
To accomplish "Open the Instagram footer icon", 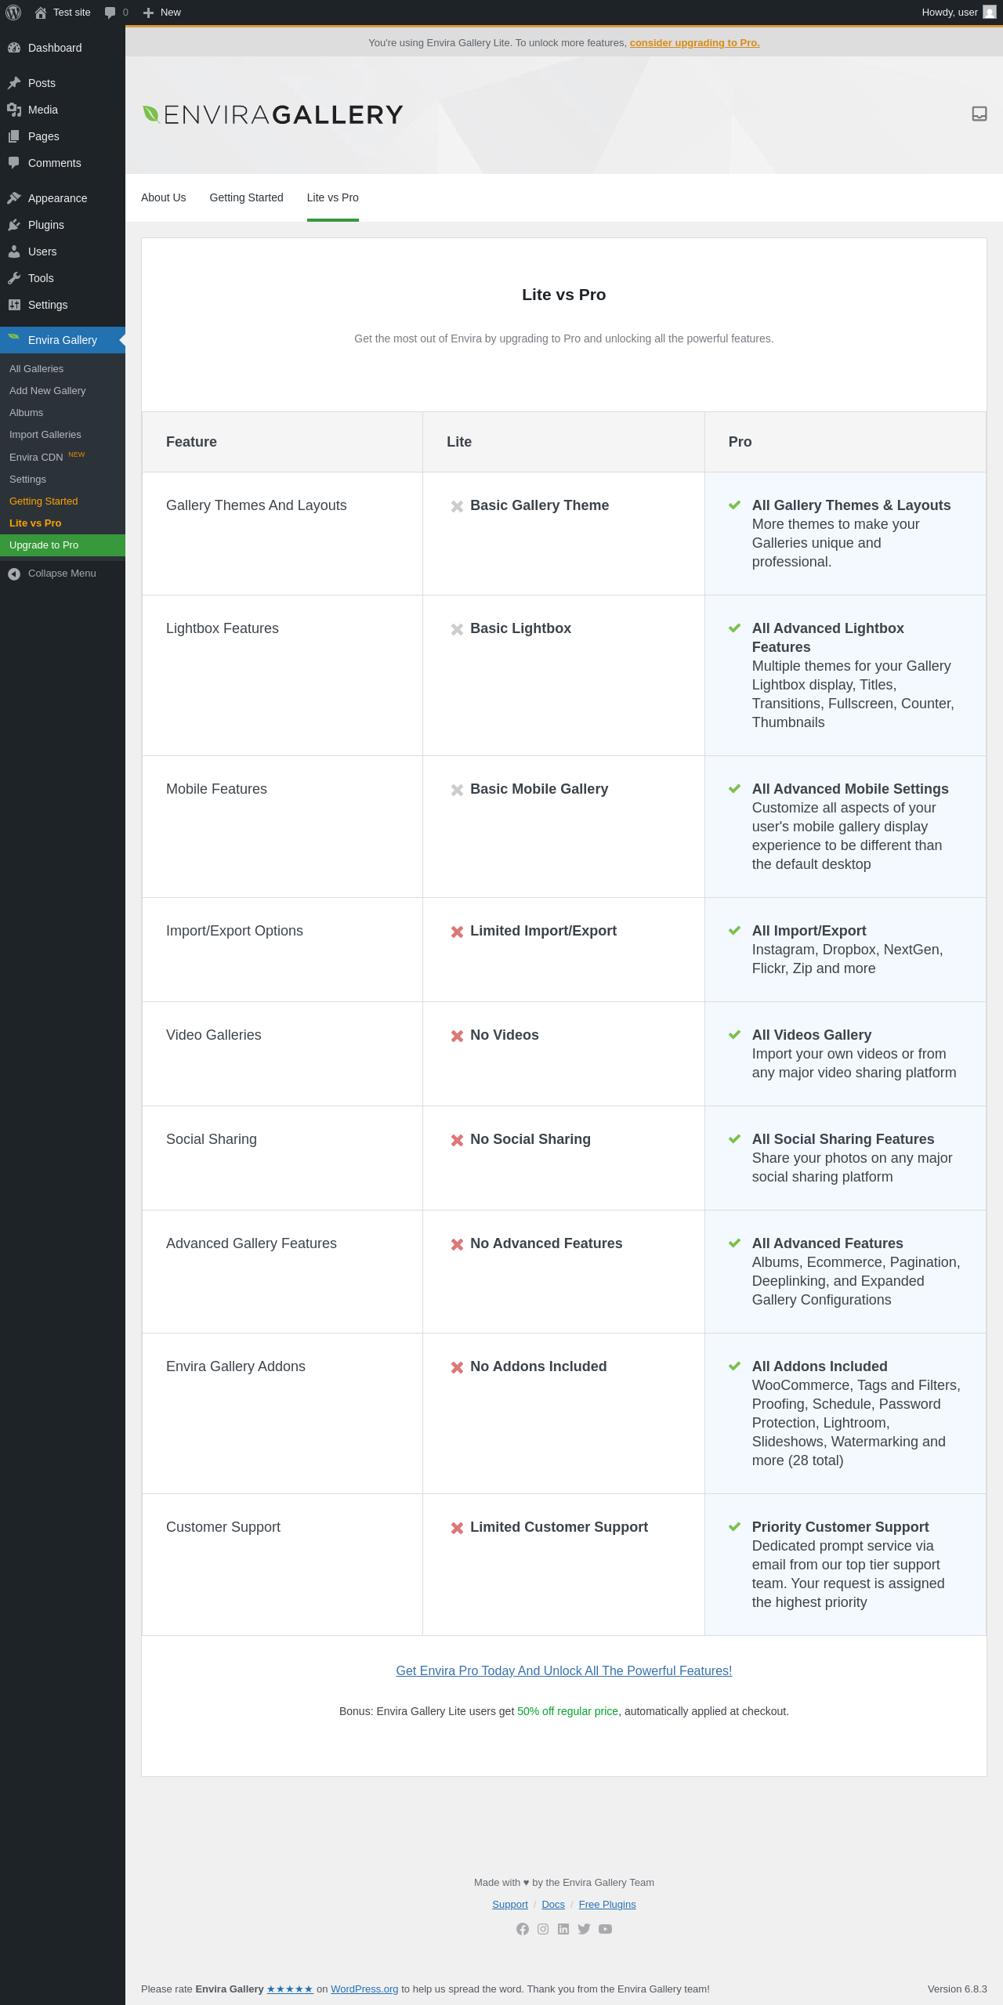I will point(543,1929).
